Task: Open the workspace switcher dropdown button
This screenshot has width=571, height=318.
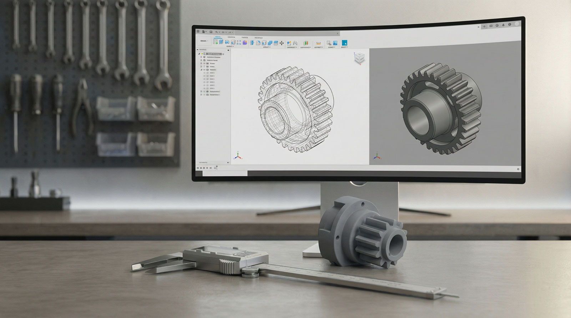Action: 204,41
